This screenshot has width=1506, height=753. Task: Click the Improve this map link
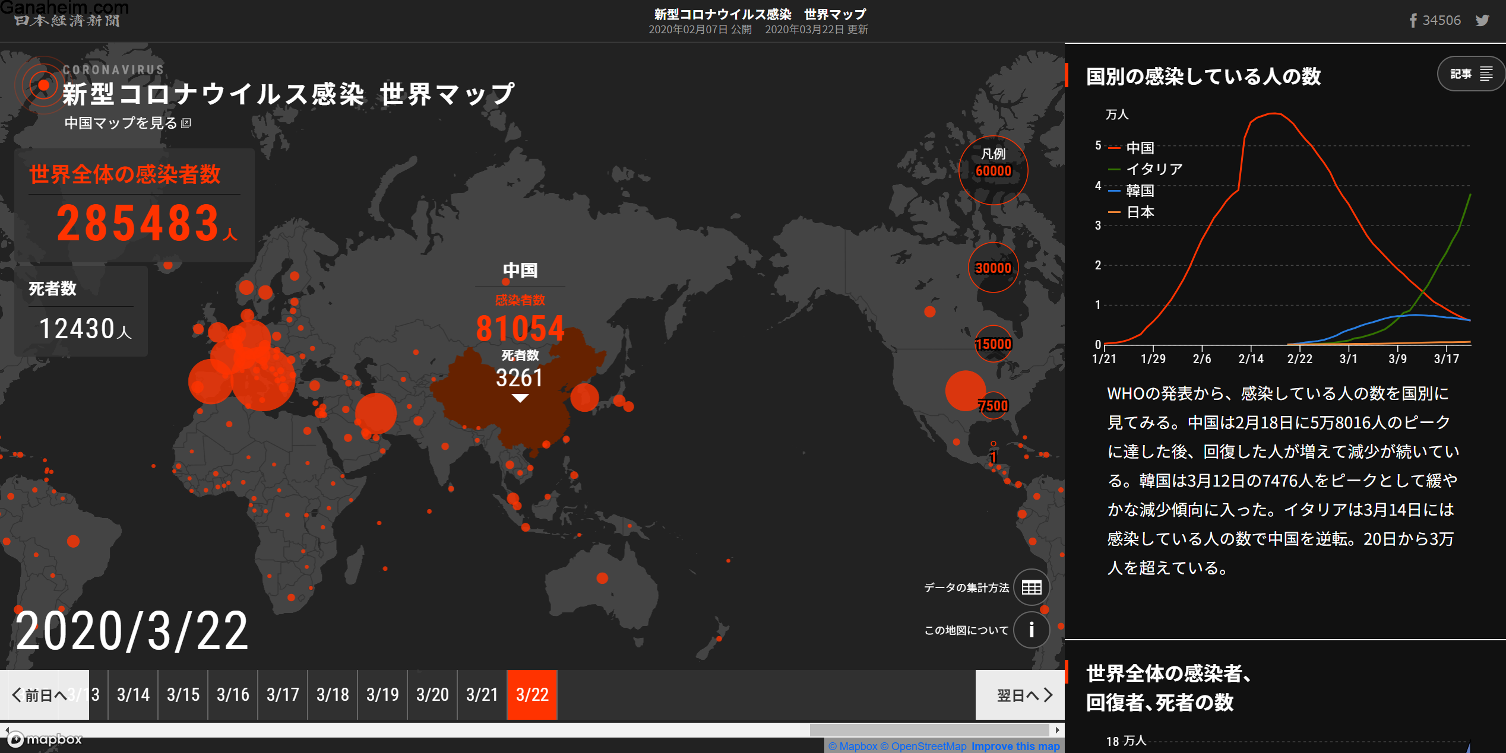pos(1015,746)
